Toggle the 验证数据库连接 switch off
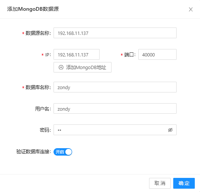200x192 pixels. tap(63, 152)
